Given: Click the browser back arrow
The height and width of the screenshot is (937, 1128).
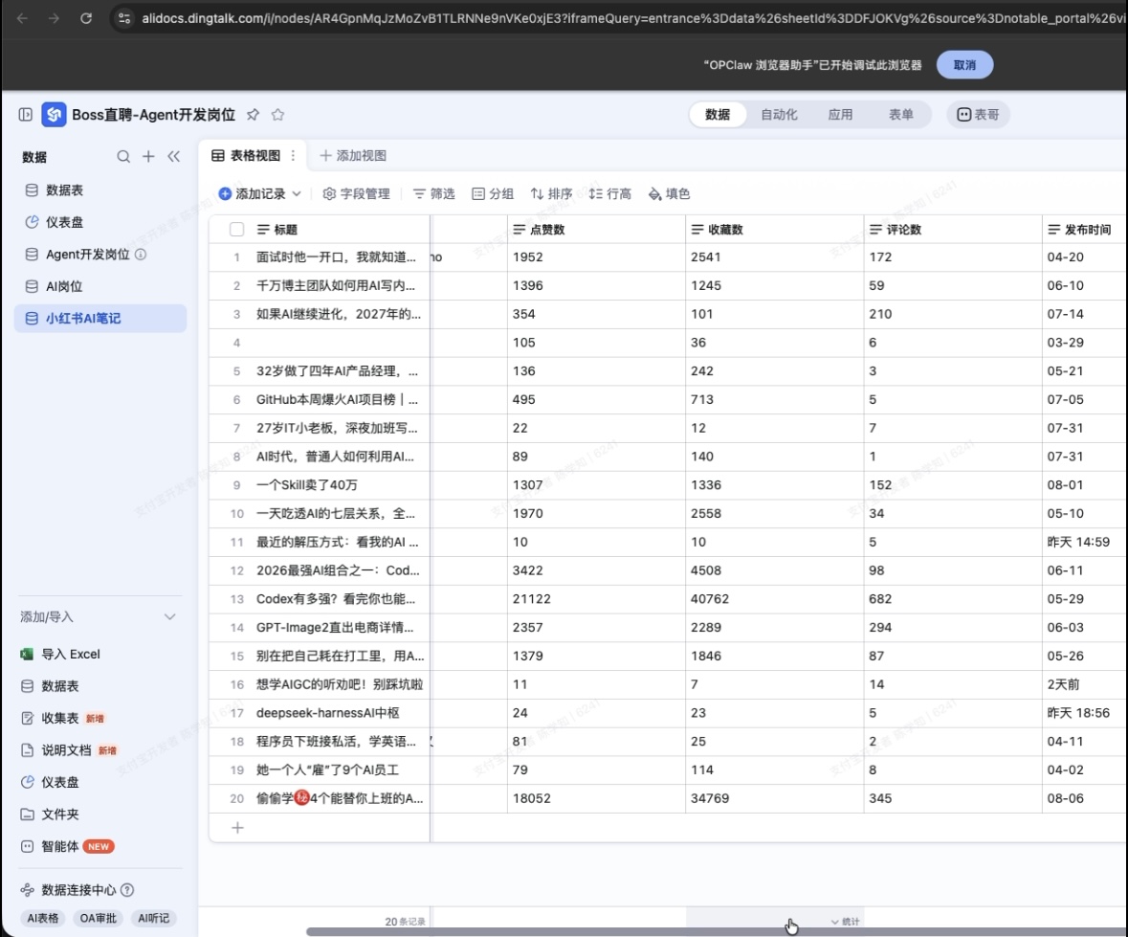Looking at the screenshot, I should point(22,18).
